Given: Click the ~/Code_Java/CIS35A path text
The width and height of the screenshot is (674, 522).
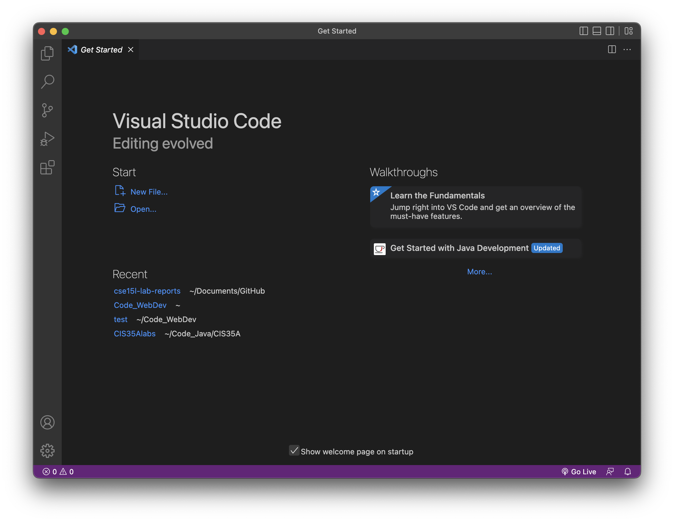Looking at the screenshot, I should click(202, 333).
